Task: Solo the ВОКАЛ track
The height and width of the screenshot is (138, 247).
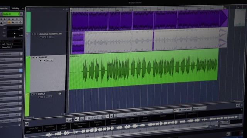Action: 36,94
